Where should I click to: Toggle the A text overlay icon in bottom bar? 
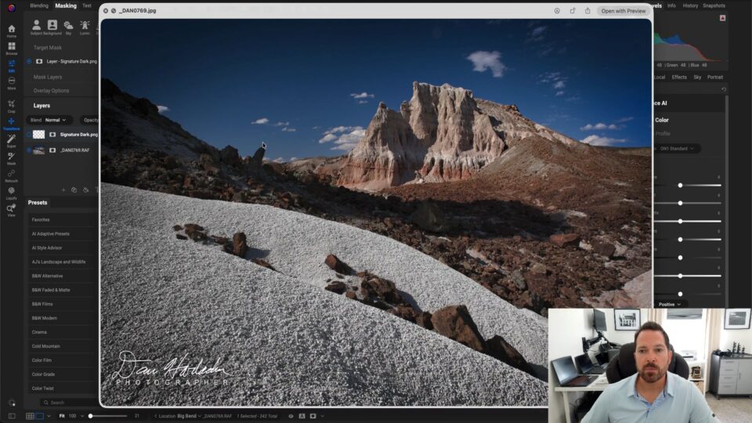tap(302, 416)
